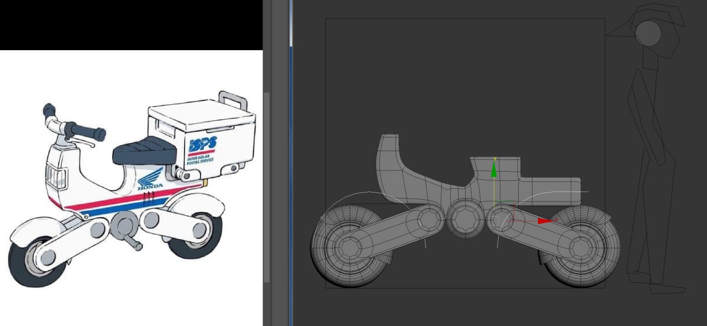
Task: Click the circular head of the human figure
Action: (648, 34)
